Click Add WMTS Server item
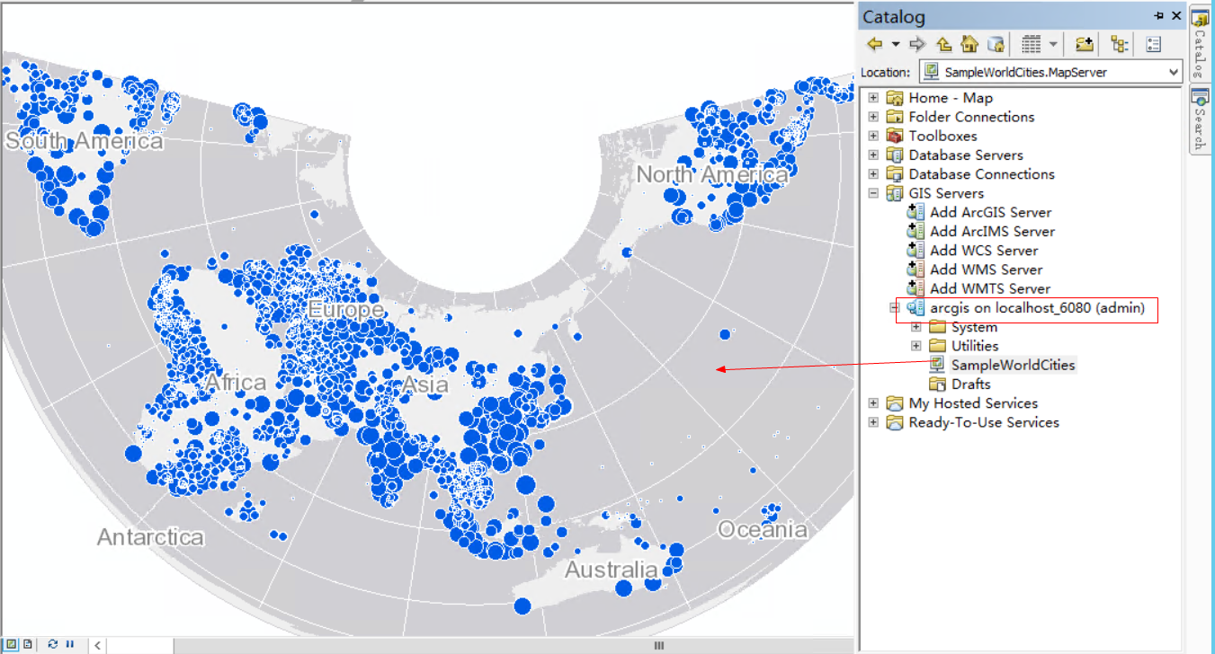The height and width of the screenshot is (654, 1215). [990, 288]
